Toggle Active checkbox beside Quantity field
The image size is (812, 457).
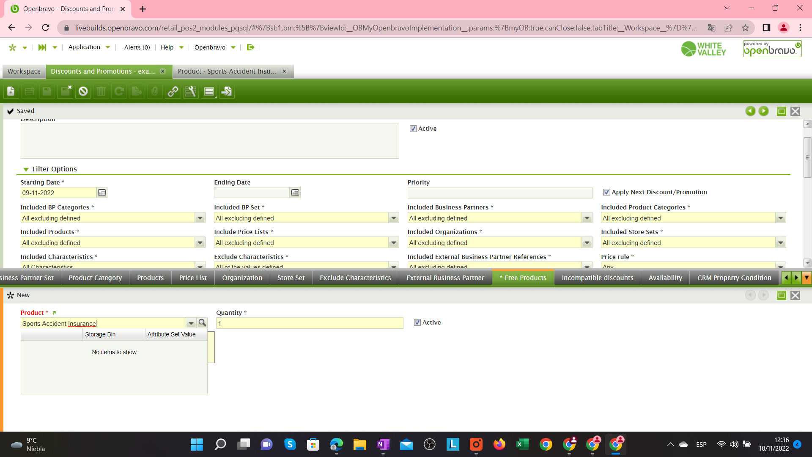tap(417, 323)
